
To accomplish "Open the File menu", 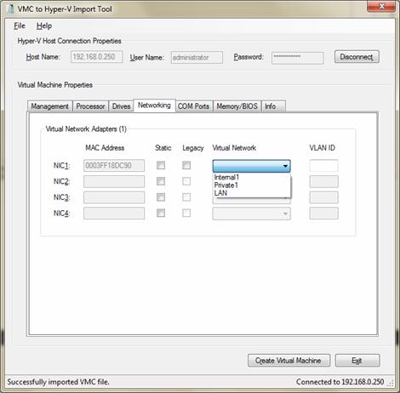I will [x=20, y=26].
